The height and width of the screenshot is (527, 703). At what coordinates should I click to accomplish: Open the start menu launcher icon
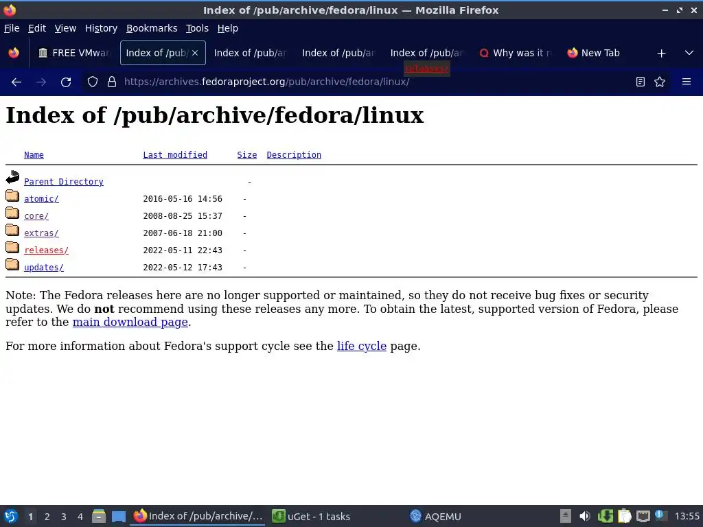(11, 516)
